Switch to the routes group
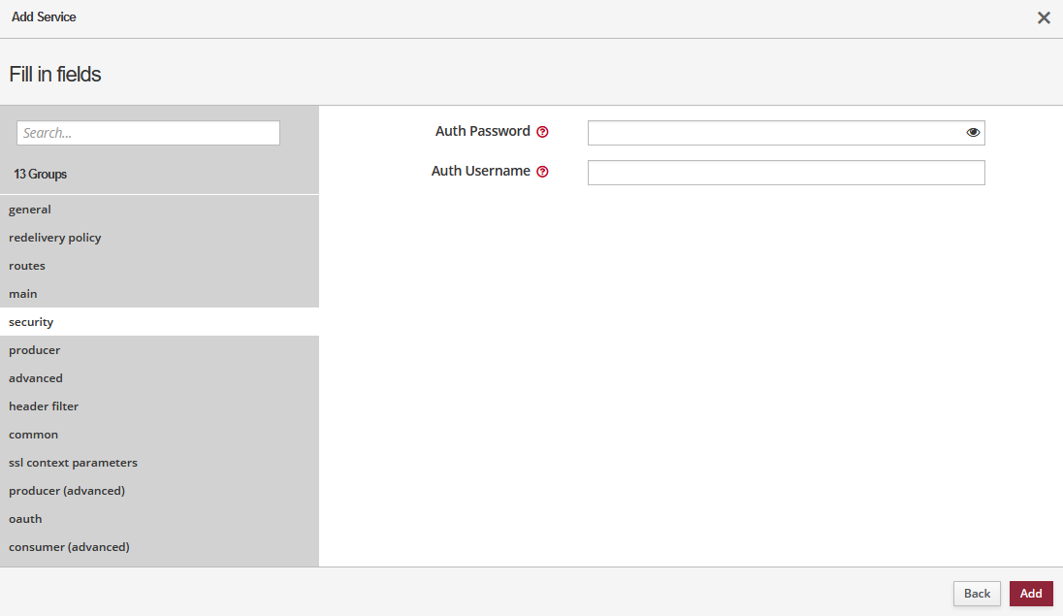Image resolution: width=1063 pixels, height=616 pixels. pos(27,266)
